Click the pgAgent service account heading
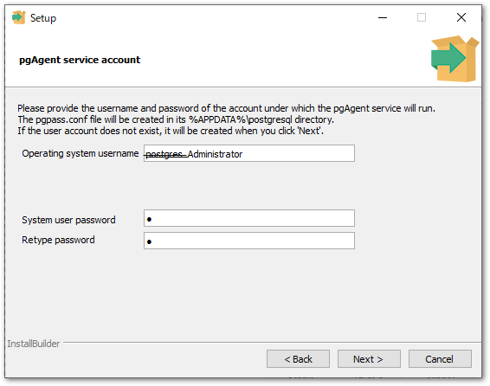Screen dimensions: 490x386 click(x=80, y=60)
